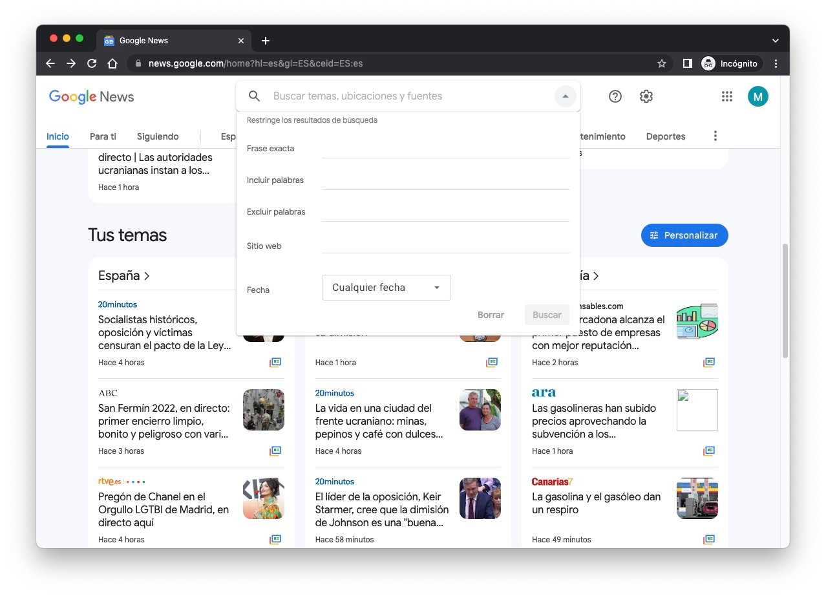Screen dimensions: 826x596
Task: Open the Google apps grid icon
Action: pyautogui.click(x=726, y=96)
